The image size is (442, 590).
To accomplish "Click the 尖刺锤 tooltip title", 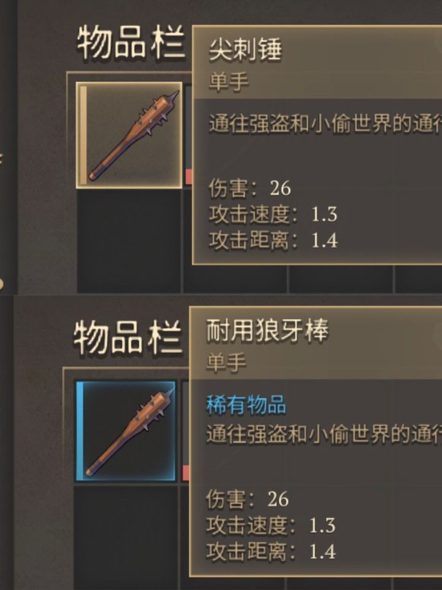I will 245,49.
